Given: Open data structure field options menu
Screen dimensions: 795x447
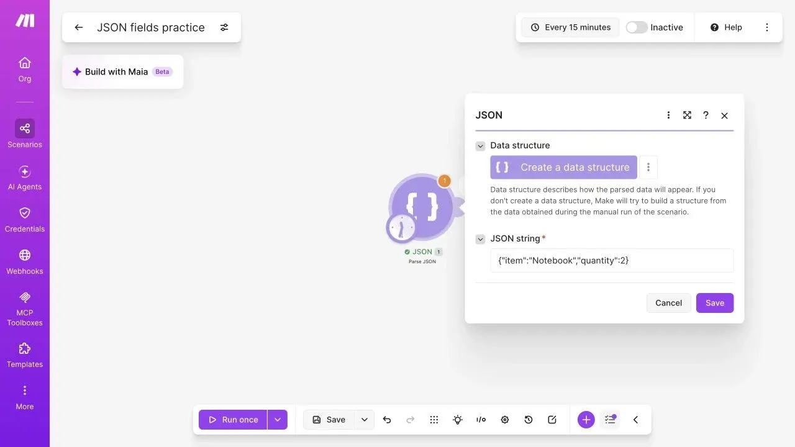Looking at the screenshot, I should 648,167.
